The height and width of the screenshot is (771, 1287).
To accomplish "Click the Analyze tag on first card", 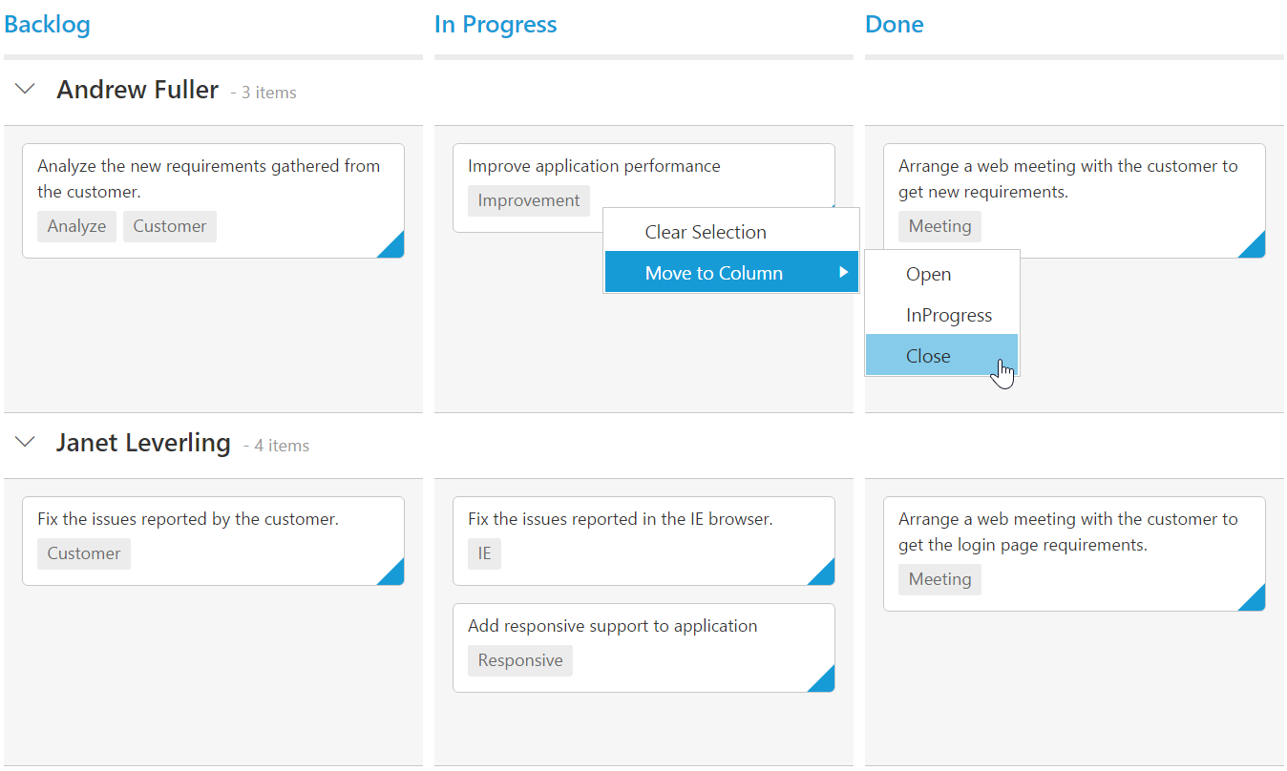I will [76, 227].
